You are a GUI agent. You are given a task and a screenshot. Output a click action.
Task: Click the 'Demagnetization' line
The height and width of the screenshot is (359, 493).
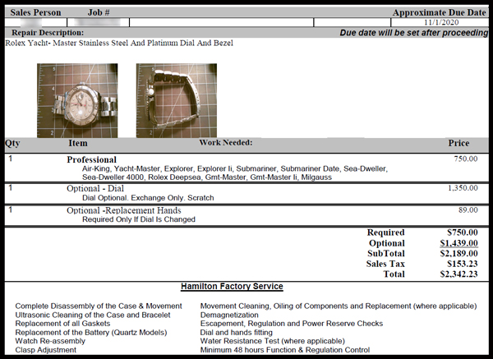pyautogui.click(x=229, y=315)
